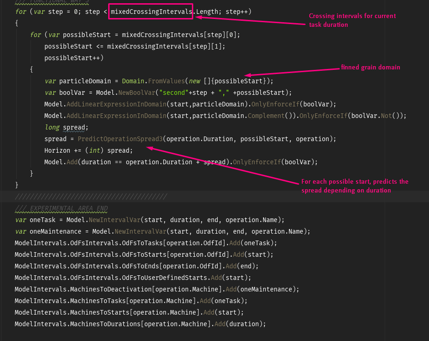This screenshot has height=341, width=429.
Task: Click 'OdFsToEnds' in the ModelIntervals line
Action: coord(141,266)
